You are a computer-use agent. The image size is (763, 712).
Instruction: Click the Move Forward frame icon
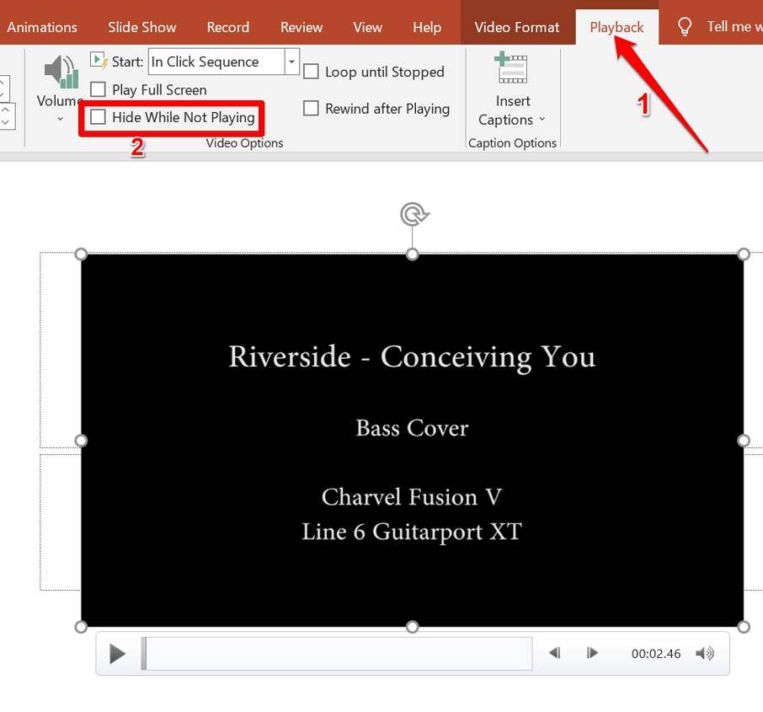(x=592, y=652)
